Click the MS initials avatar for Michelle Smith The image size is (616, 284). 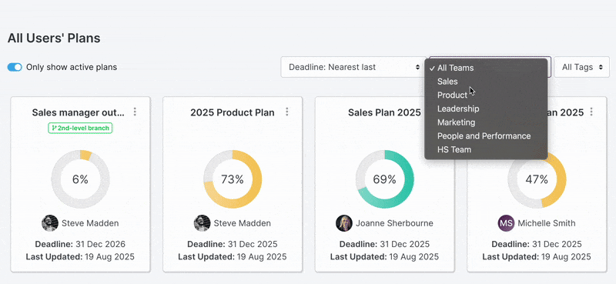(507, 223)
